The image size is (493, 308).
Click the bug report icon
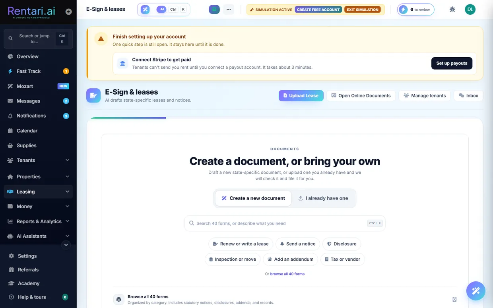click(x=452, y=10)
